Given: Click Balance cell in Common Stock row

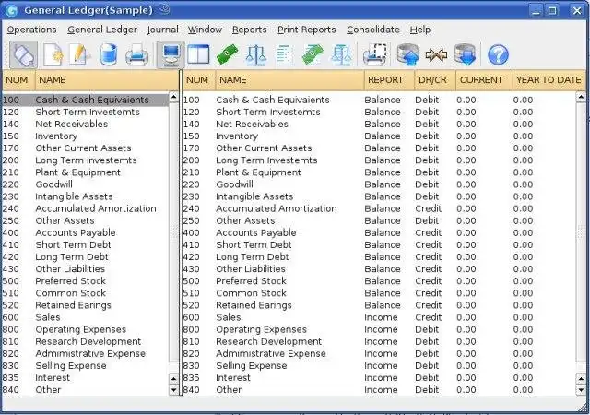Looking at the screenshot, I should (383, 293).
